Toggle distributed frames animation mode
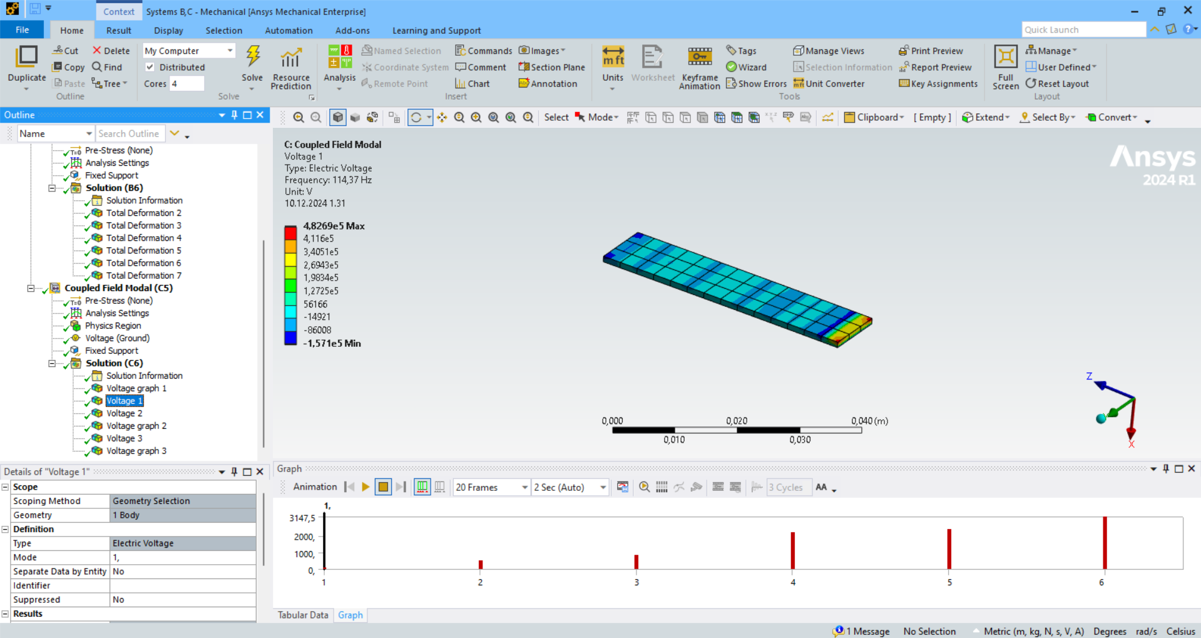Screen dimensions: 1201x638 (x=422, y=487)
